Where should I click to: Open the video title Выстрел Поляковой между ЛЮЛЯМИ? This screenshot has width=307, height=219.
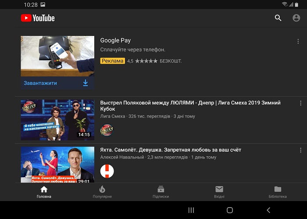(x=190, y=106)
